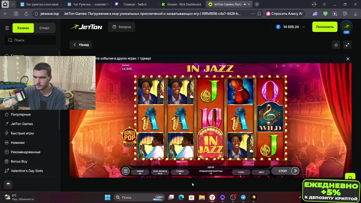Open JetTon Games in the sidebar

pyautogui.click(x=22, y=124)
